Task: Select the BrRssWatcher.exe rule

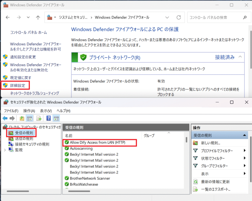Action: (84, 184)
